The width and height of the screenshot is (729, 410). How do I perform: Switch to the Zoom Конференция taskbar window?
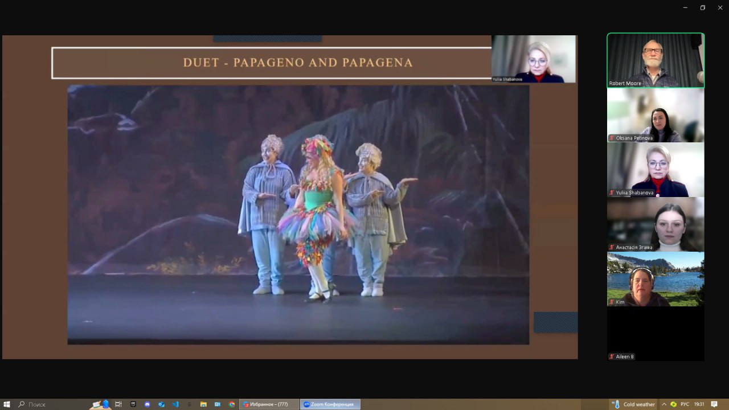tap(330, 404)
